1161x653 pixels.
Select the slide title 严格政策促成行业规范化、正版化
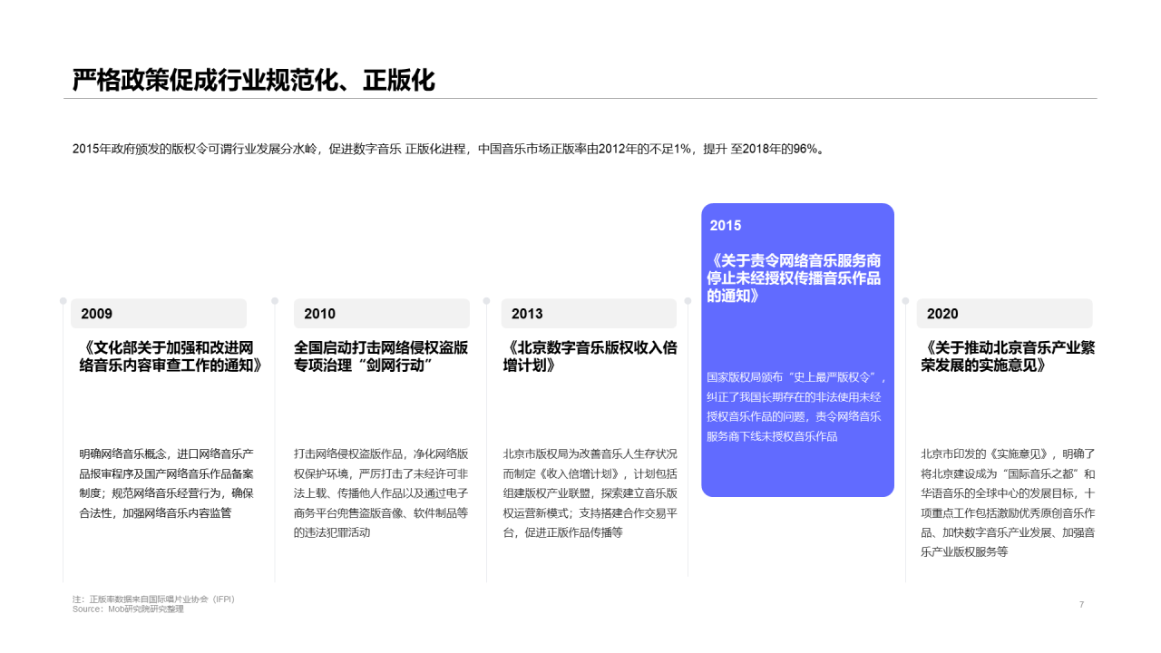coord(254,81)
